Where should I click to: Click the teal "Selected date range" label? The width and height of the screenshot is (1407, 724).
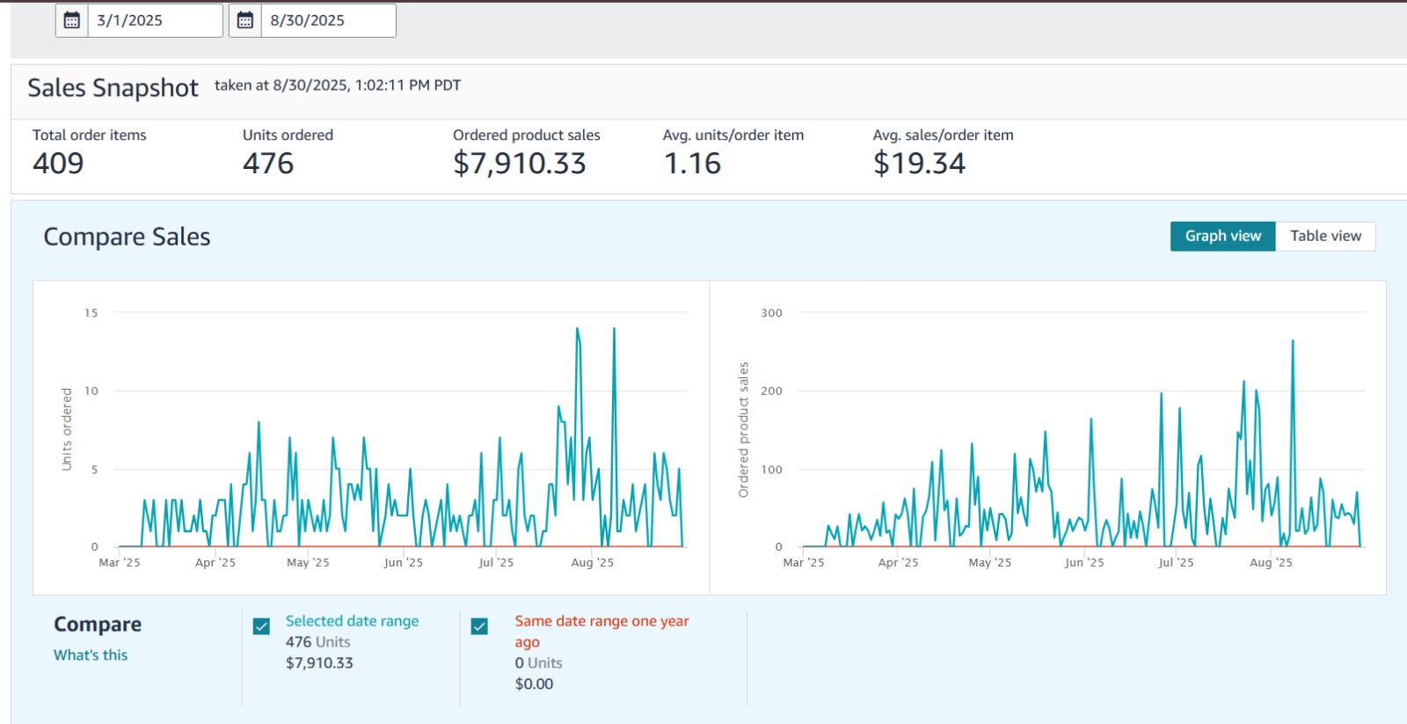click(352, 621)
